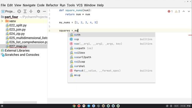
Task: Open Google Docs from the shelf
Action: [x=94, y=106]
